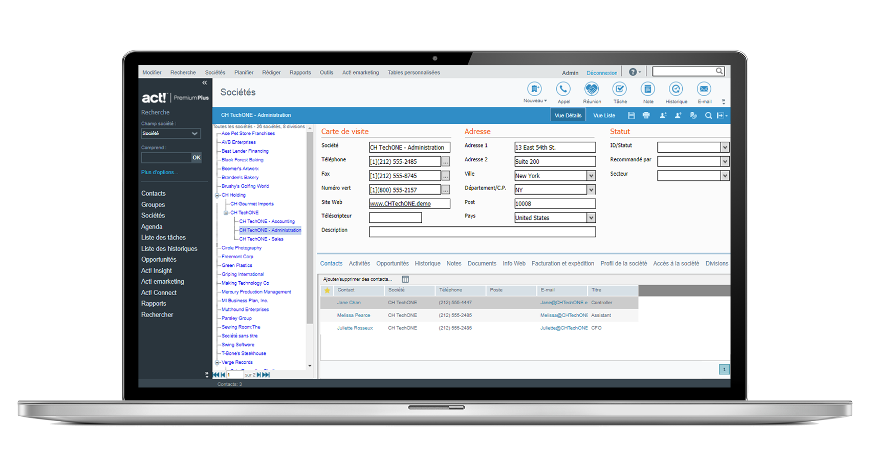Click the star column header
The image size is (870, 463).
(x=327, y=290)
